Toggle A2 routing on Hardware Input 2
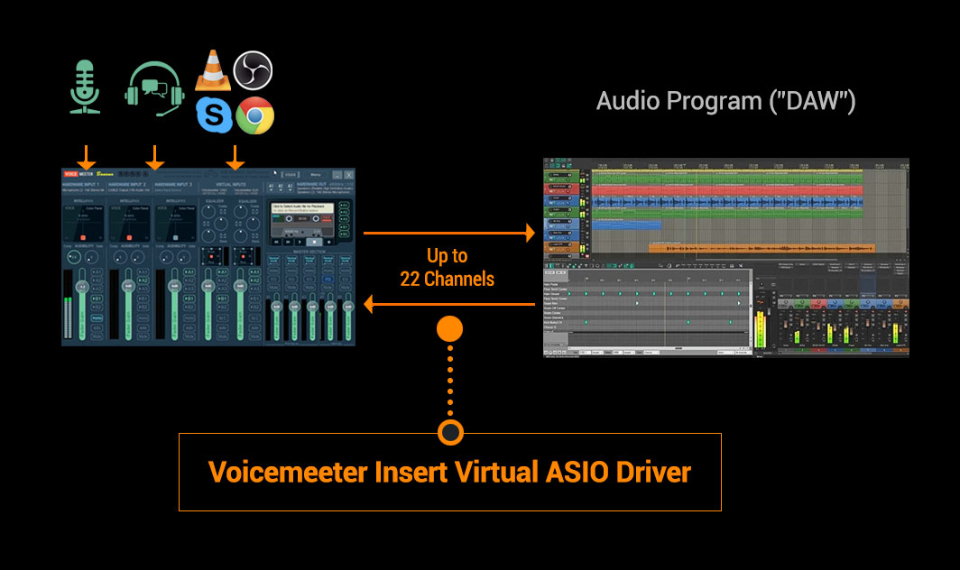The height and width of the screenshot is (570, 960). 143,280
